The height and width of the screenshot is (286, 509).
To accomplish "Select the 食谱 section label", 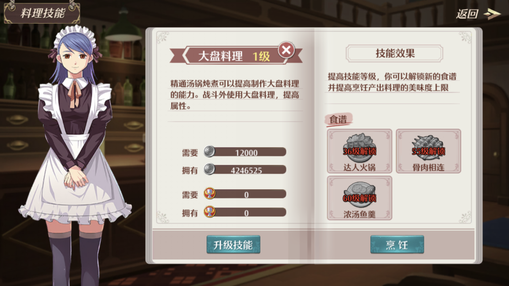I will [338, 119].
